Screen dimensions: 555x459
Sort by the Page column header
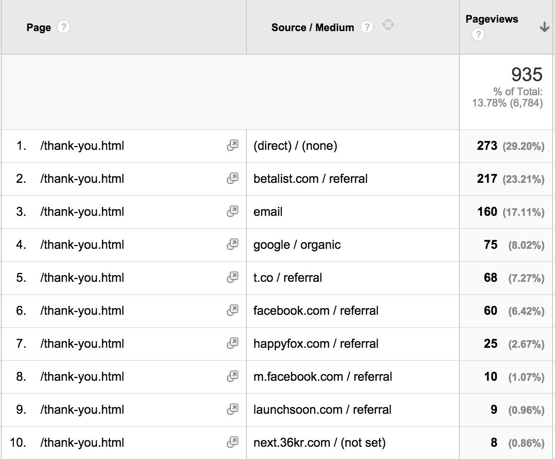click(x=39, y=28)
